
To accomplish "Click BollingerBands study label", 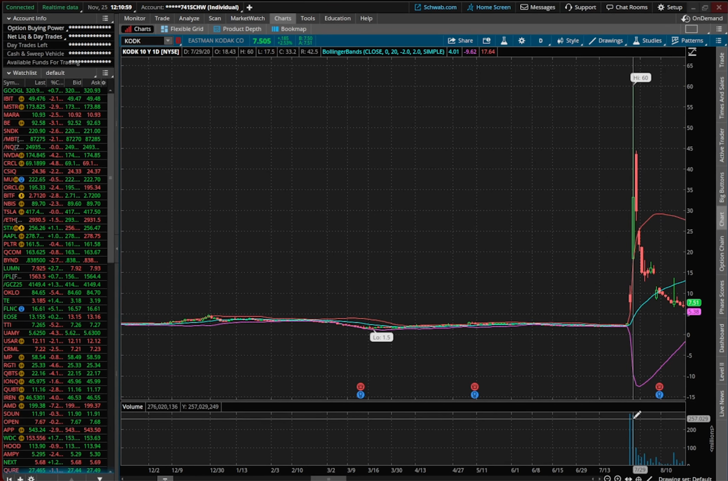I will [x=383, y=52].
